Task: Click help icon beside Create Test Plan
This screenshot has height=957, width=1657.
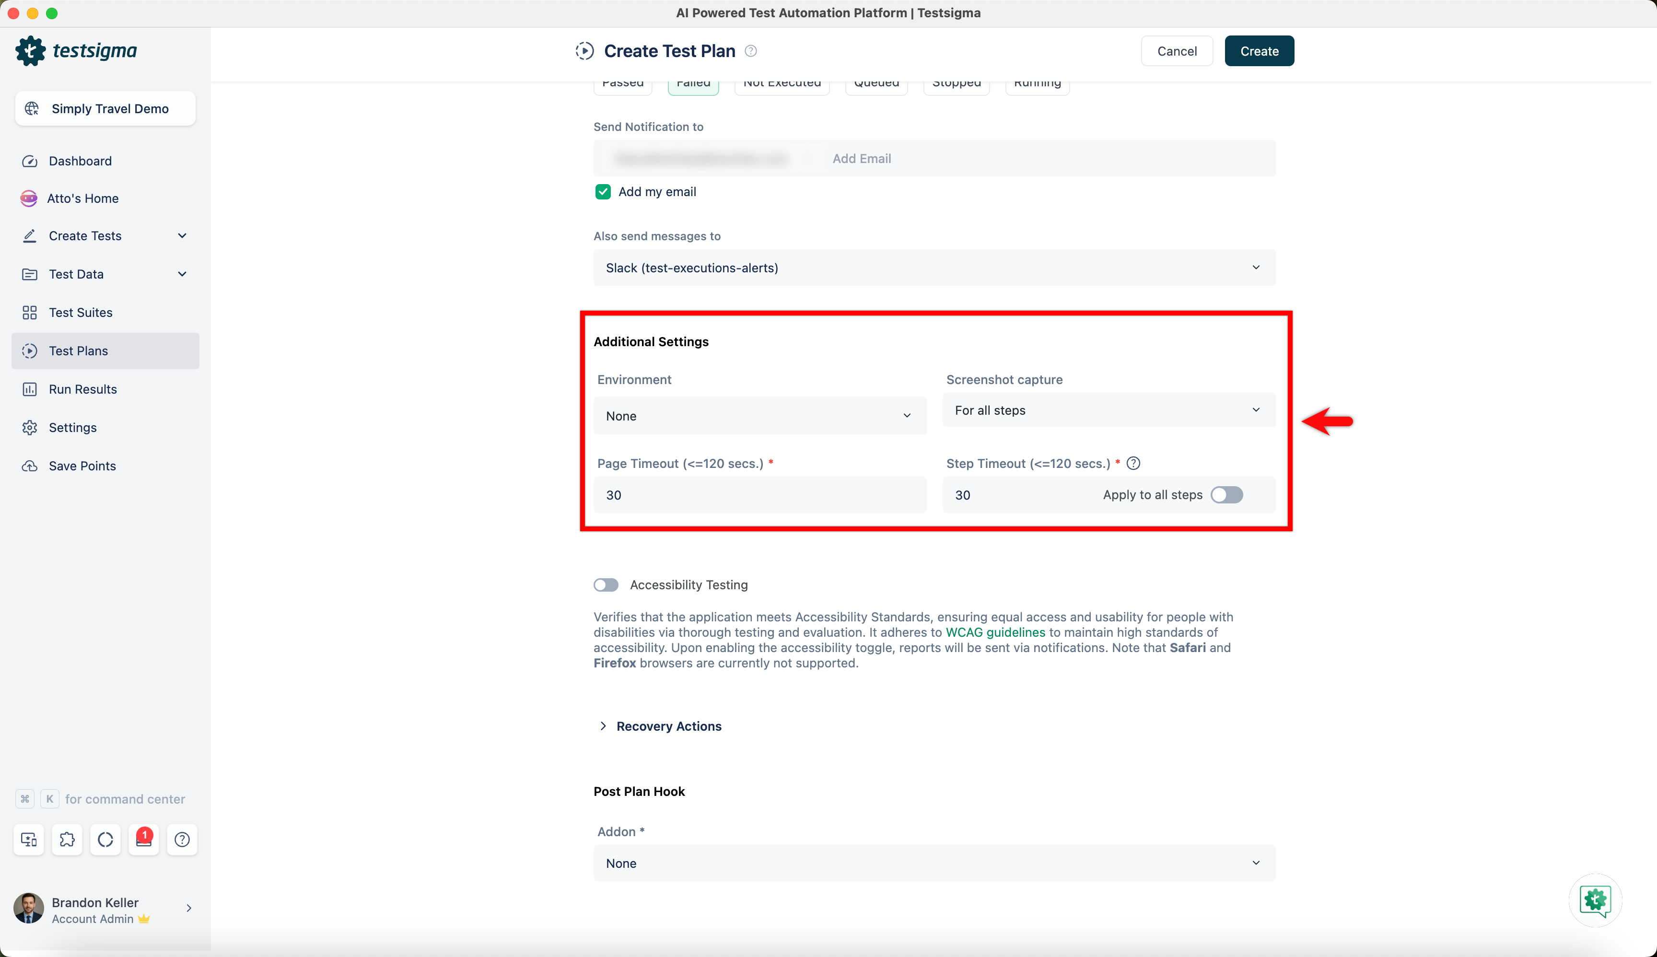Action: (751, 51)
